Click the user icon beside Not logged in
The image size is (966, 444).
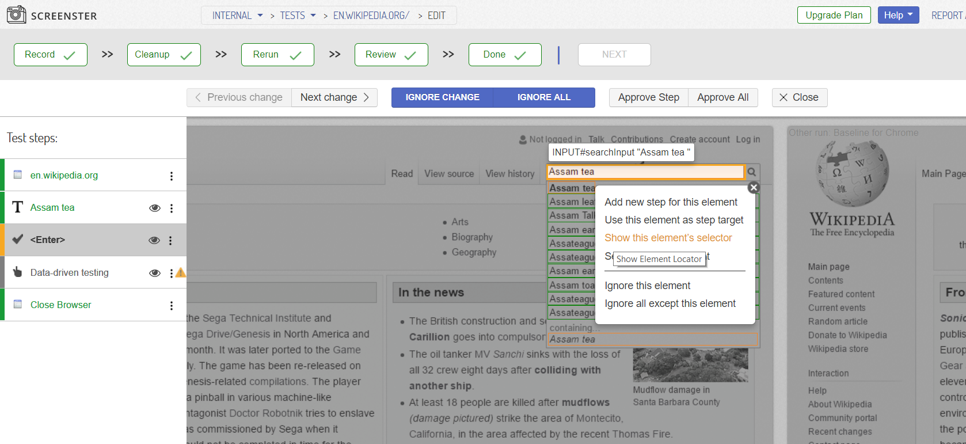[x=523, y=139]
